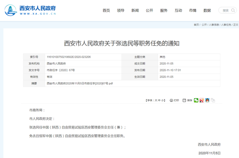
Task: Open the 服务 navigation menu item
Action: click(164, 10)
